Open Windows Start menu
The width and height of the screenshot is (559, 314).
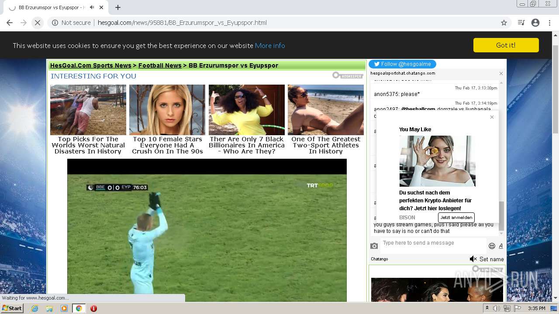click(x=12, y=308)
